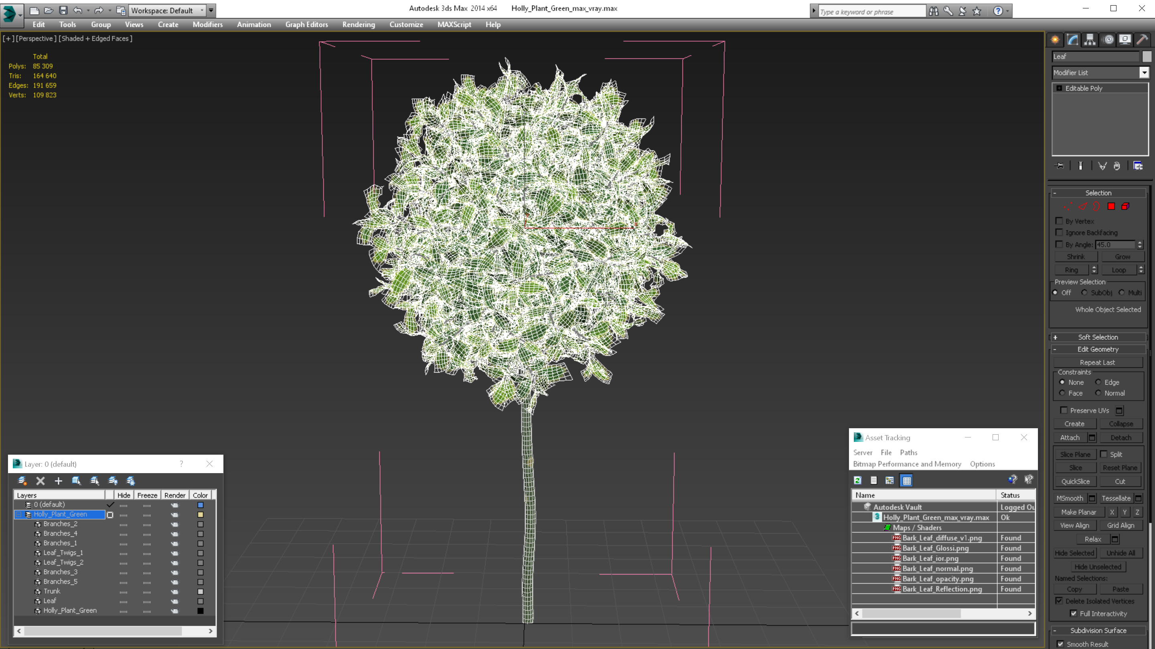Open the Rendering menu
Viewport: 1155px width, 649px height.
(358, 24)
